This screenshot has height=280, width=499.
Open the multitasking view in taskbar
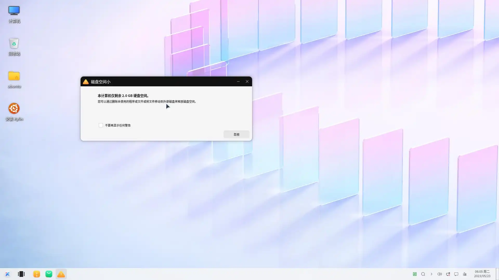(x=21, y=274)
